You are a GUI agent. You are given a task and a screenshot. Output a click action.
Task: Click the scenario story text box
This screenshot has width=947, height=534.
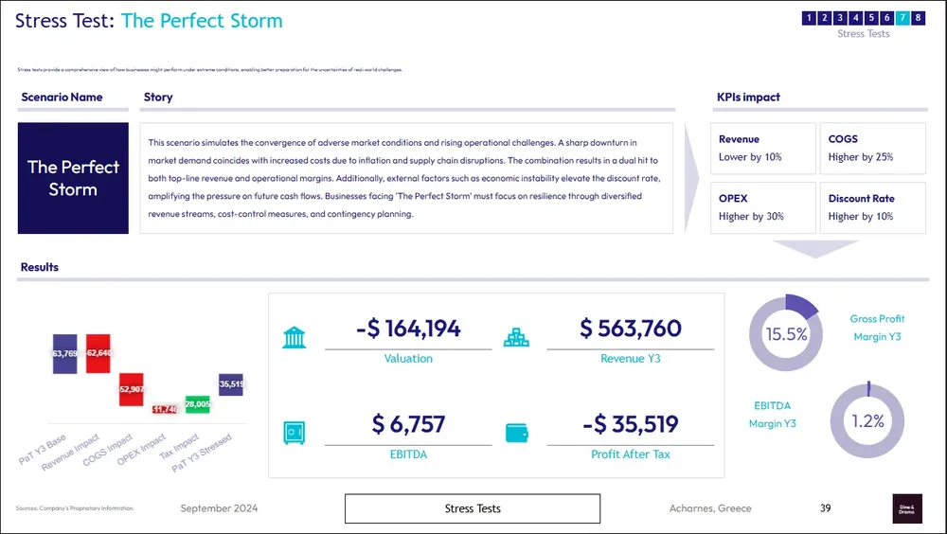point(406,178)
